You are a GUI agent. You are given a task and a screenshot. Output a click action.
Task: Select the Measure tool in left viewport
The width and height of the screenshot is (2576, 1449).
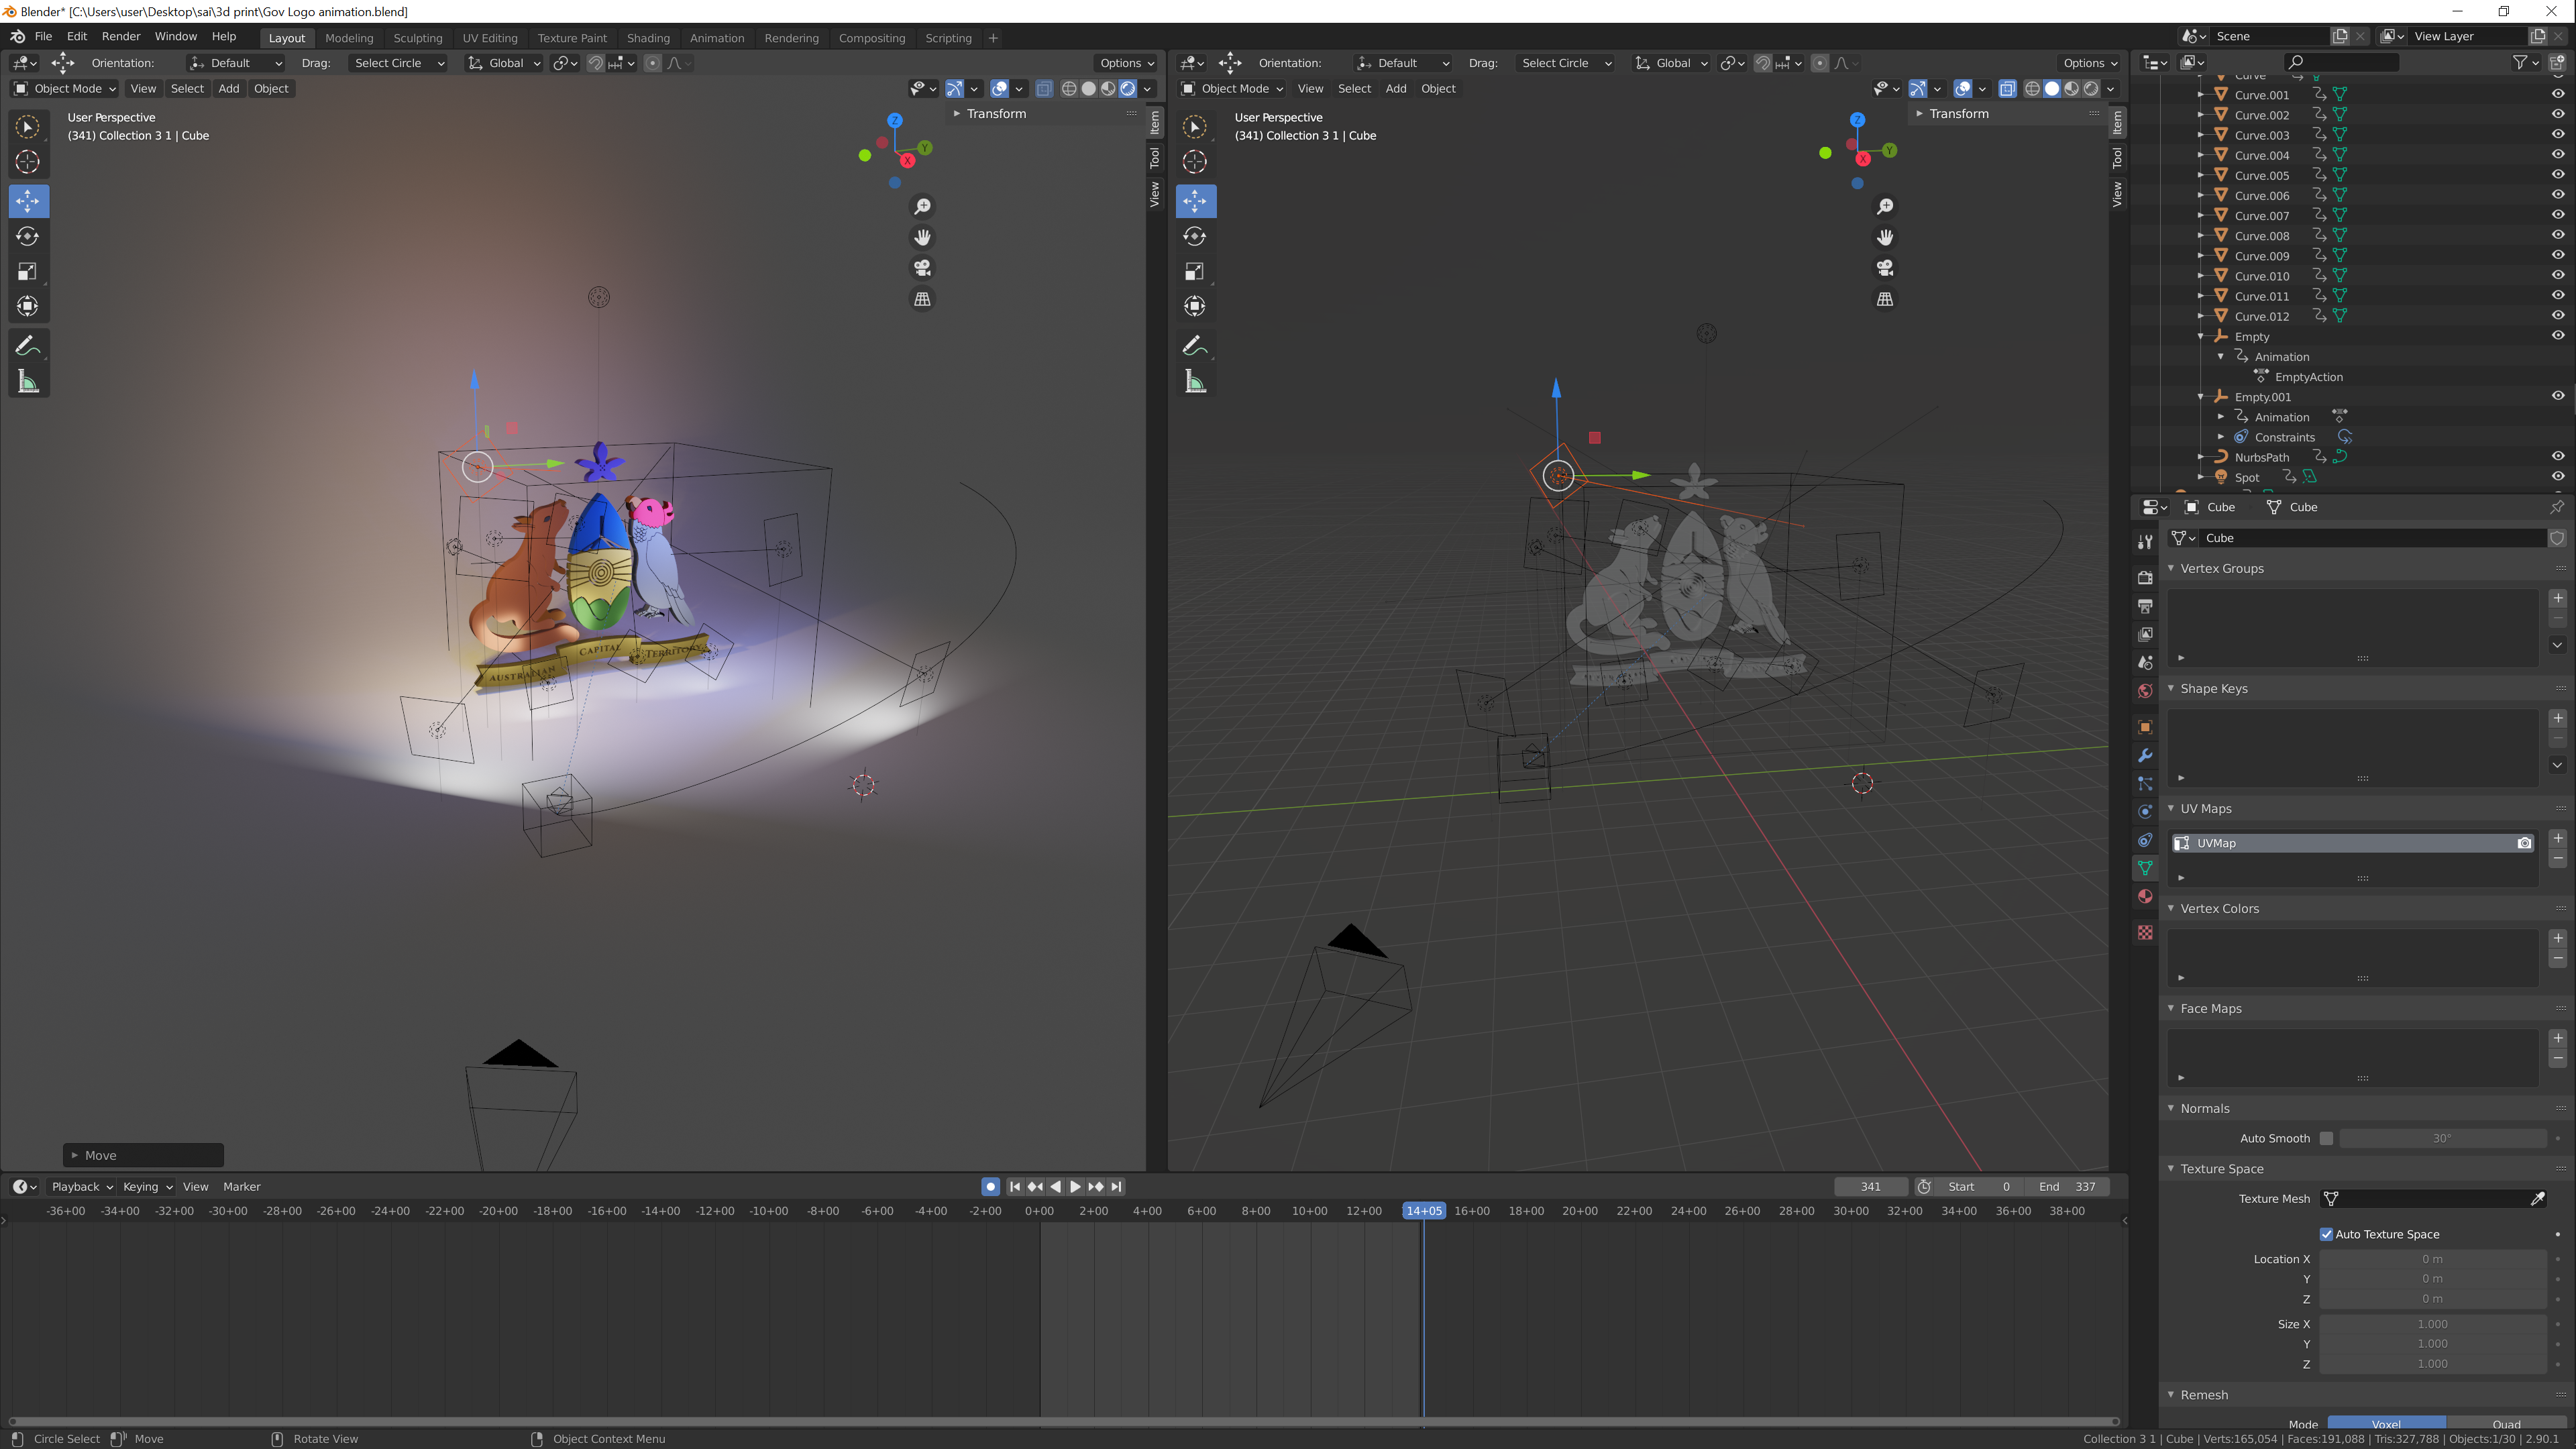click(28, 381)
